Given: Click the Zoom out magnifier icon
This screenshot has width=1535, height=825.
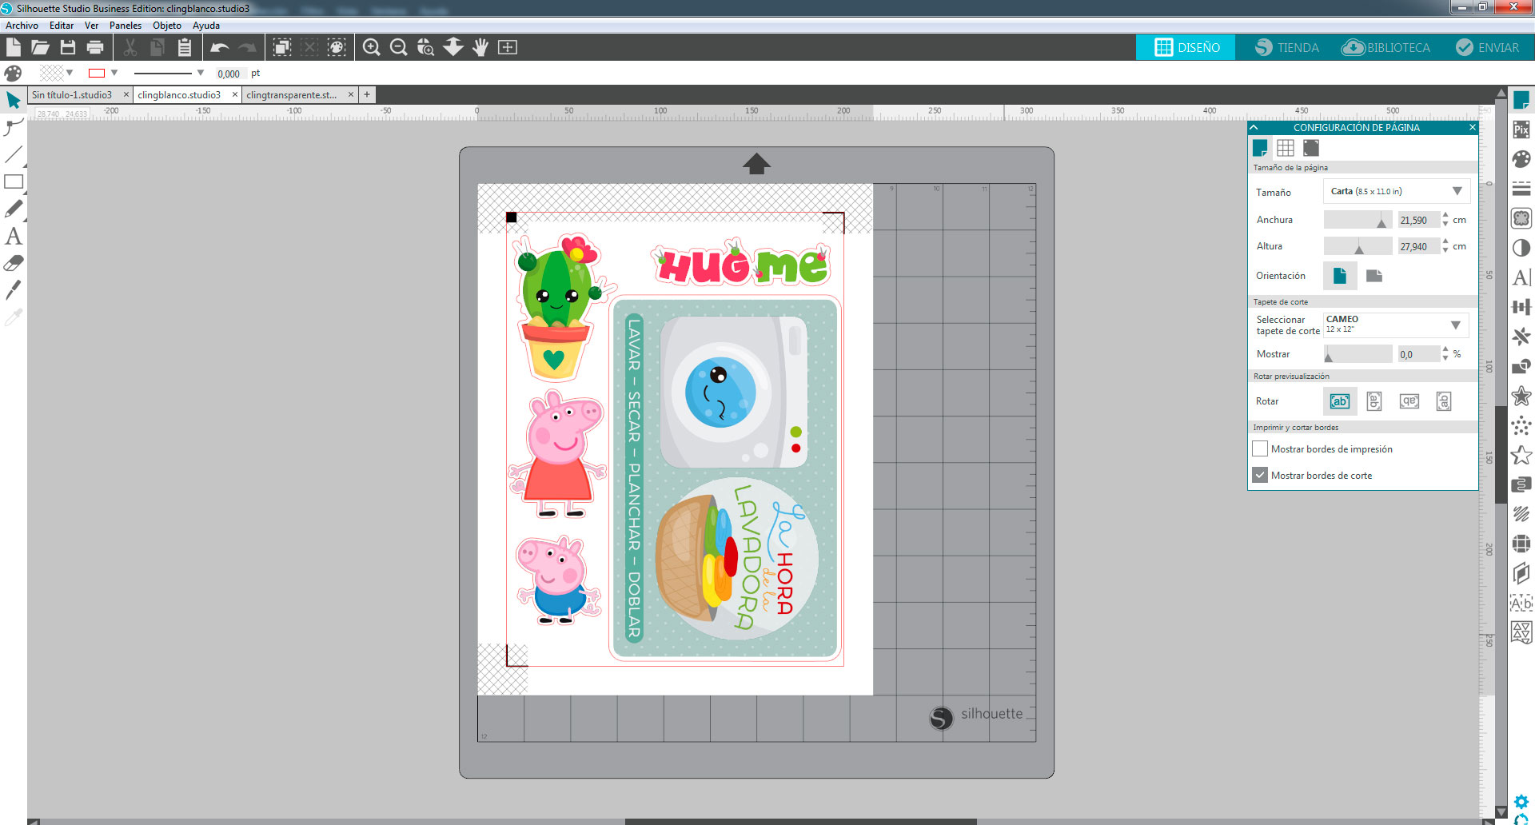Looking at the screenshot, I should pos(399,47).
